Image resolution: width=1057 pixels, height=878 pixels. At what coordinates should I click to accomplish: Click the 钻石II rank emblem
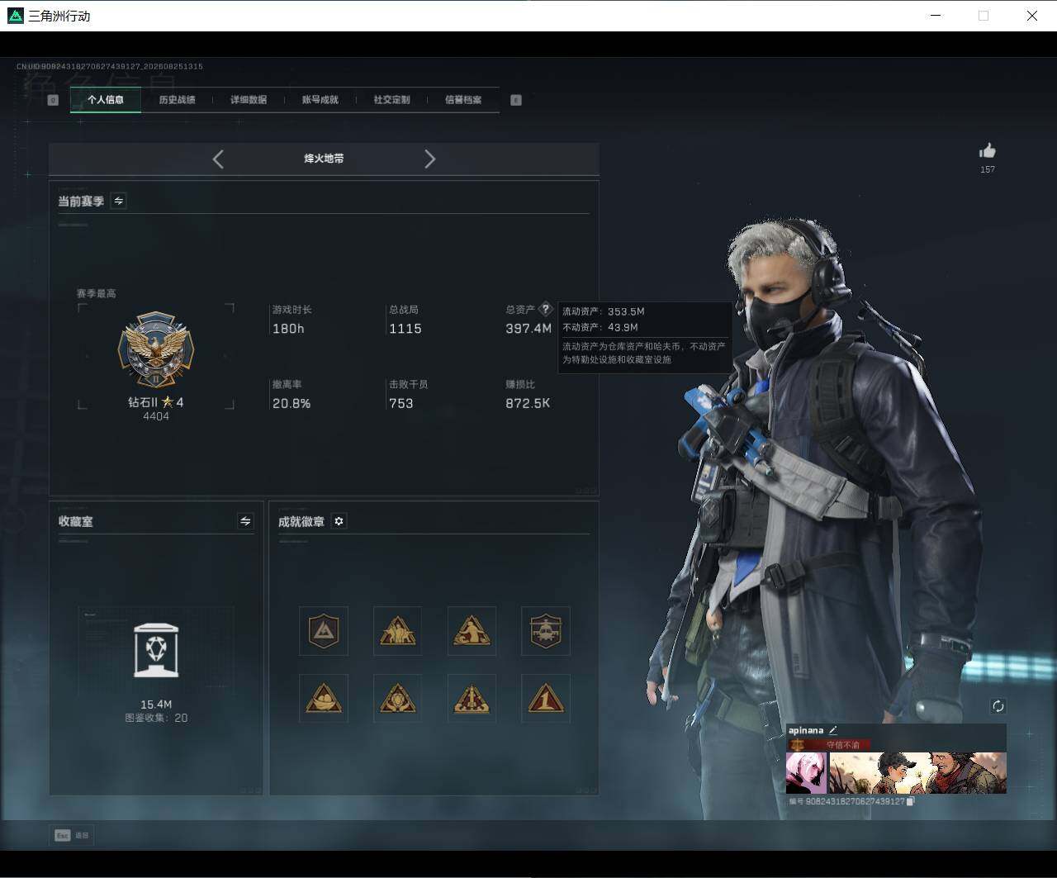tap(155, 350)
